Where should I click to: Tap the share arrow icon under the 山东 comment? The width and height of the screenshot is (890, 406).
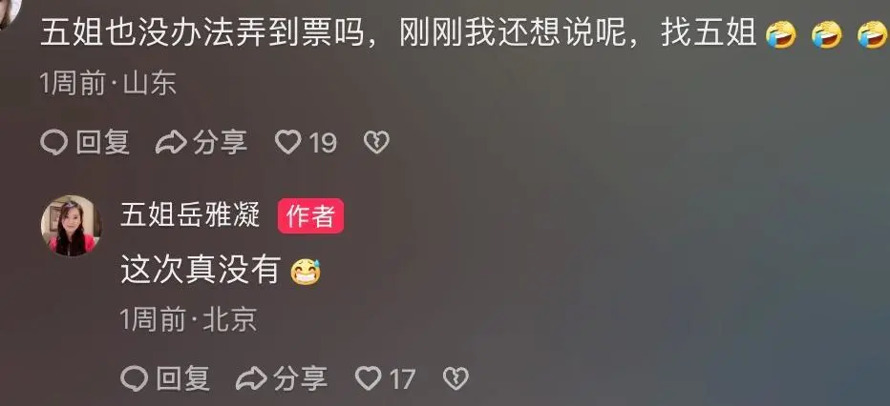point(172,142)
